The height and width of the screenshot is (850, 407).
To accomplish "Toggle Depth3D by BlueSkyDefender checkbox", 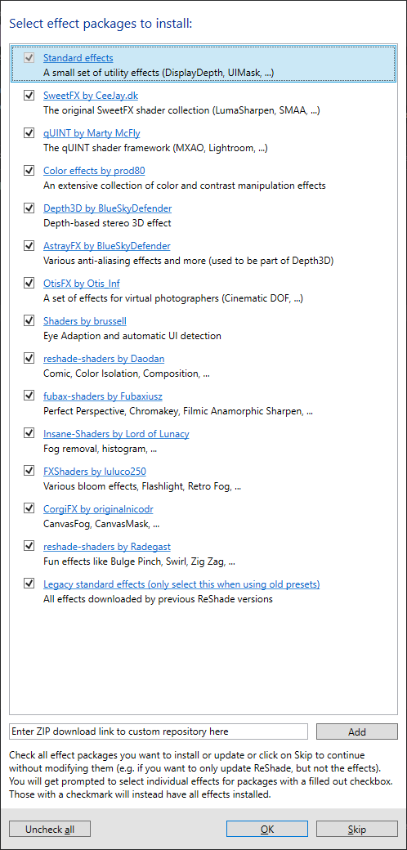I will [29, 208].
